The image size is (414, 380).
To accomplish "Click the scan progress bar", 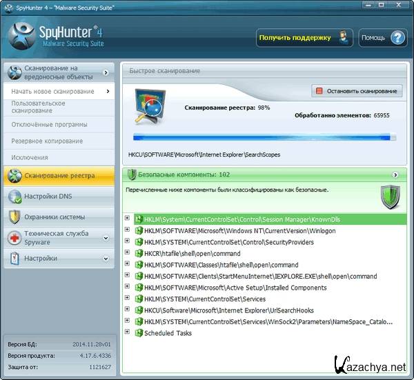I will coord(262,137).
